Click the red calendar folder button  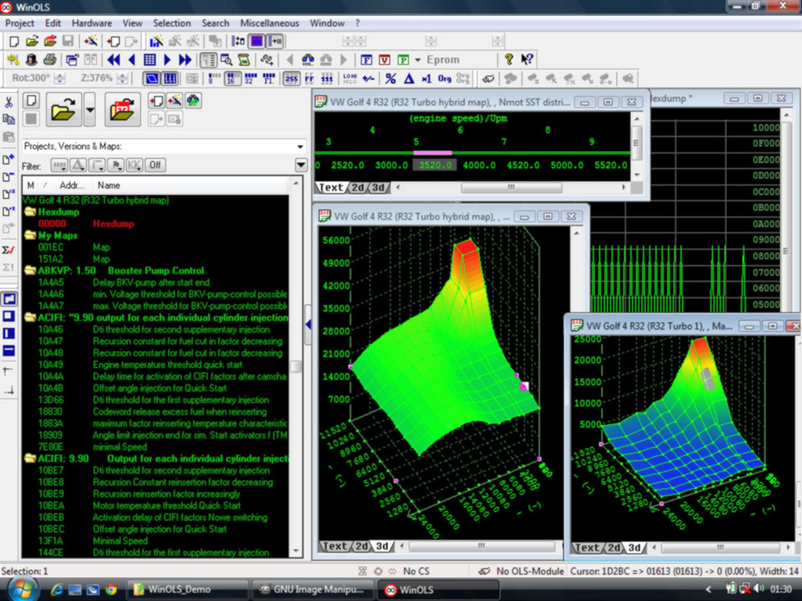(122, 110)
